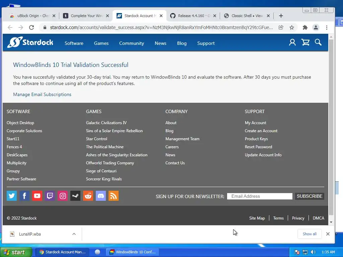This screenshot has width=343, height=257.
Task: Open Stardock Twitter page icon
Action: pyautogui.click(x=12, y=195)
